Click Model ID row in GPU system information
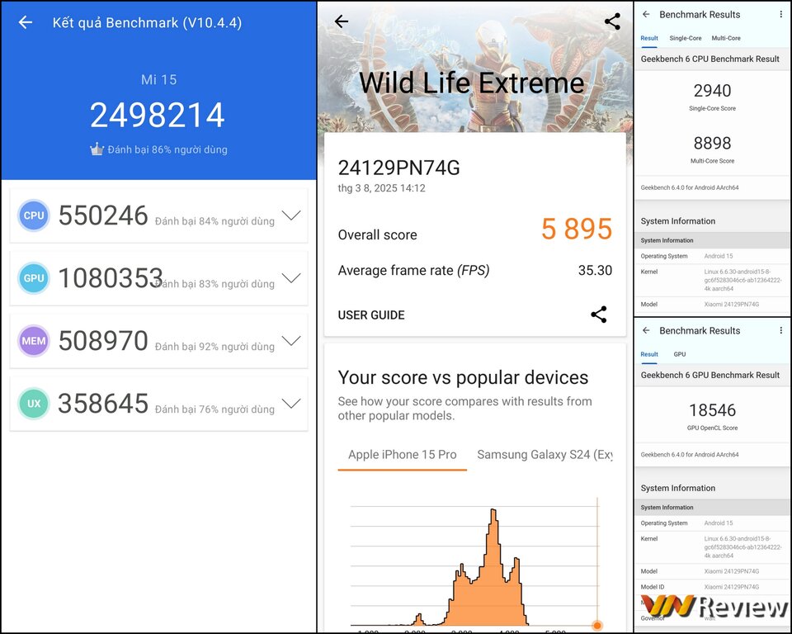The image size is (792, 634). click(x=712, y=587)
